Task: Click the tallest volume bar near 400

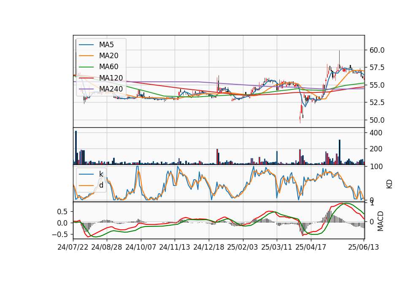Action: [x=76, y=148]
